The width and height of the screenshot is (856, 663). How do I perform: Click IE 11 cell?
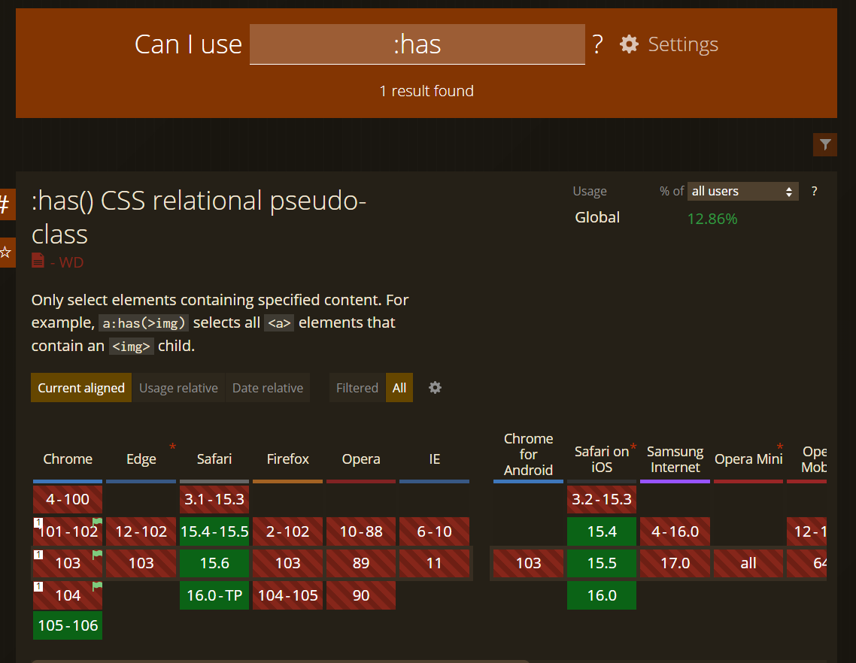click(435, 563)
